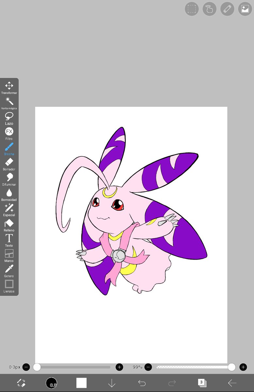Open the stabilizer hand icon

[210, 9]
